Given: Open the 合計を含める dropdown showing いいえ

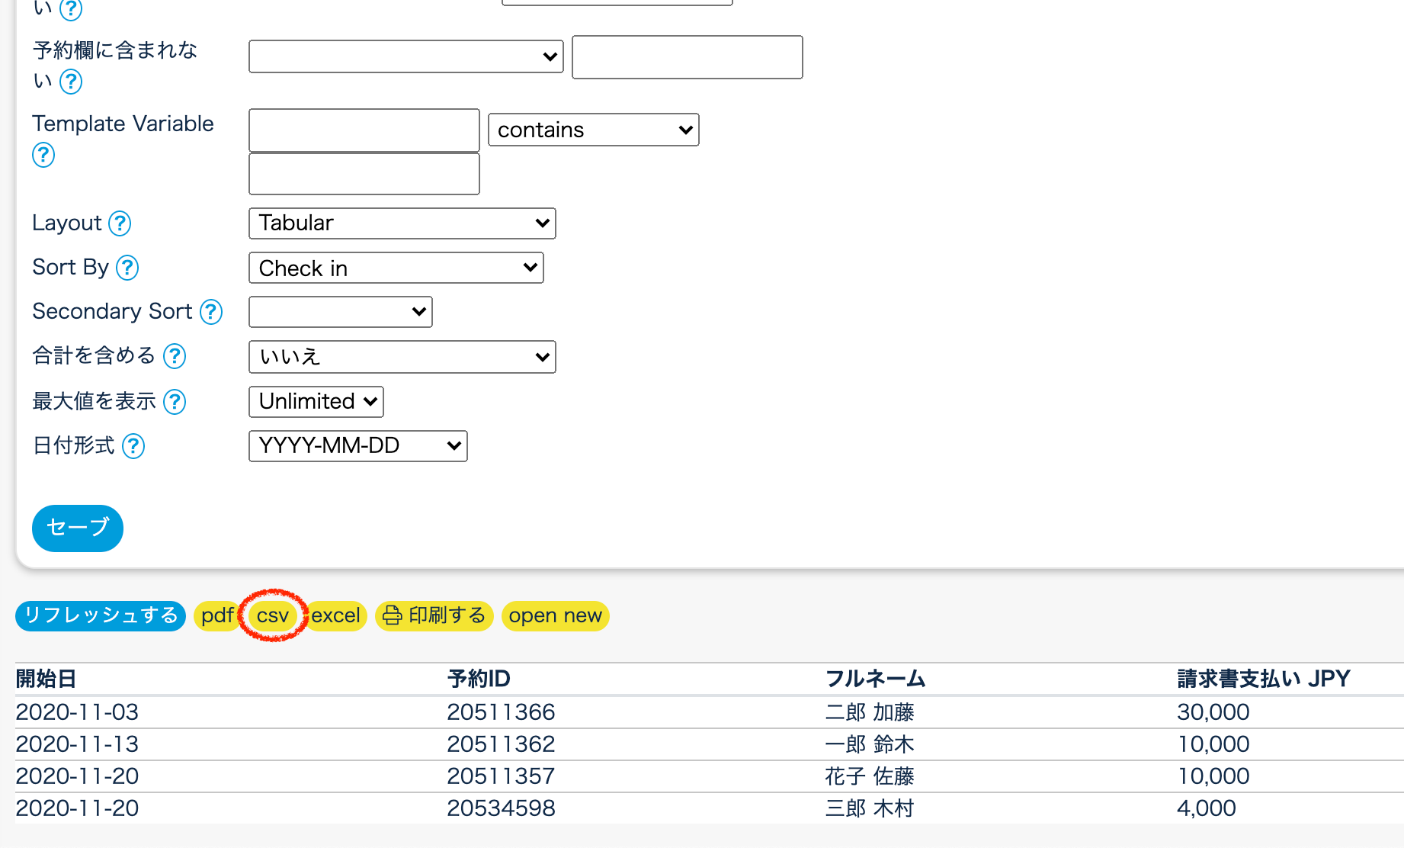Looking at the screenshot, I should click(x=402, y=357).
